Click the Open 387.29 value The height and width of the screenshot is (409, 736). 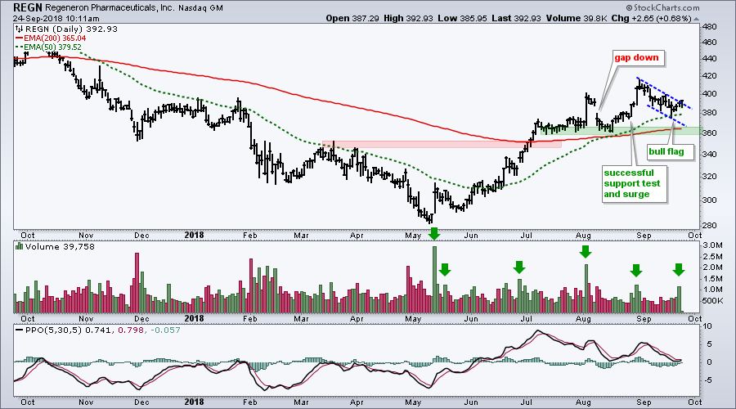tap(351, 18)
